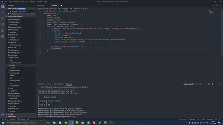Open .bash_history in the explorer
Viewport: 223px width, 125px height.
tap(15, 86)
